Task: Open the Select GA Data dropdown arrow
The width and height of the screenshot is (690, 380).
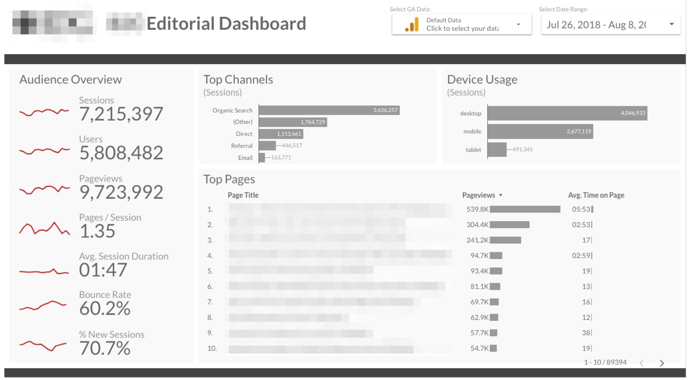Action: click(x=518, y=24)
